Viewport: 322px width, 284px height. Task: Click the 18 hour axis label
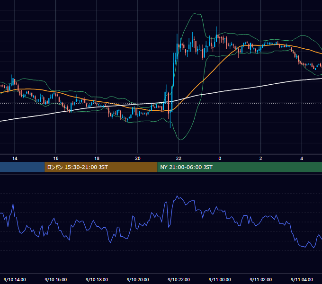[97, 159]
